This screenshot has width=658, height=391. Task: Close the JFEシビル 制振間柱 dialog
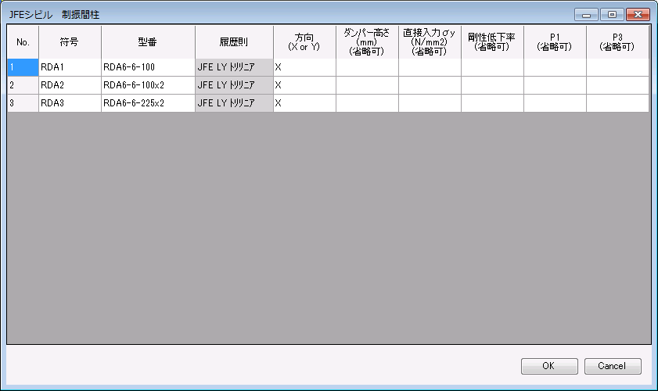(x=638, y=15)
